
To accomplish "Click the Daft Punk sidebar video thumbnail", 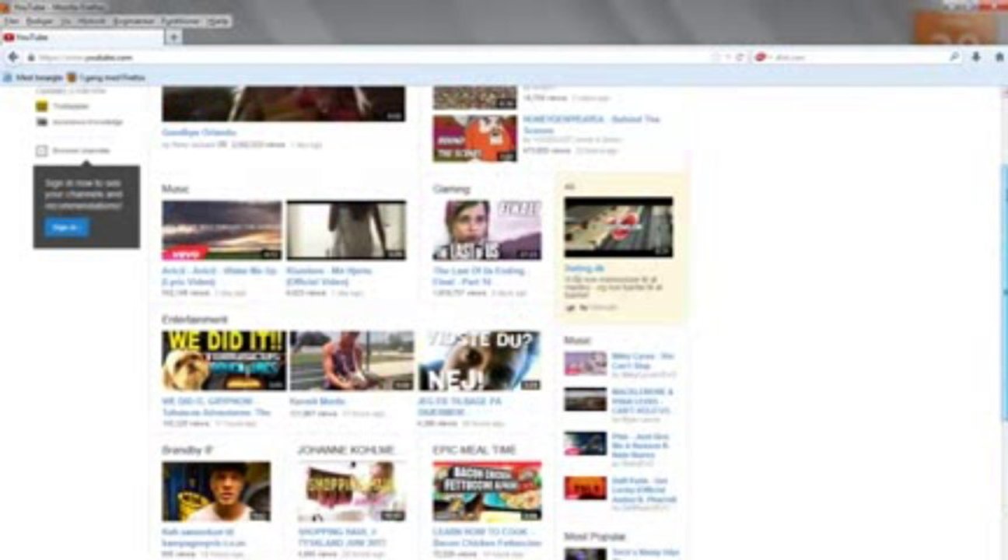I will (x=585, y=488).
